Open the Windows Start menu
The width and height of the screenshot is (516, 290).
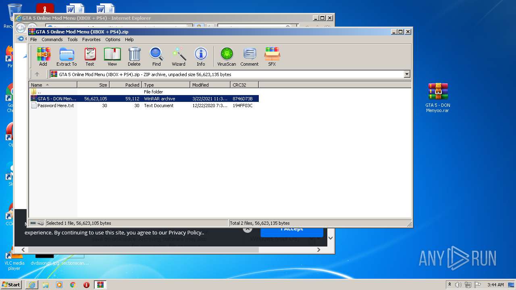coord(11,284)
